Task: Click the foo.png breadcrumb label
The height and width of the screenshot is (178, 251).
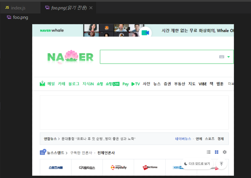Action: [20, 17]
